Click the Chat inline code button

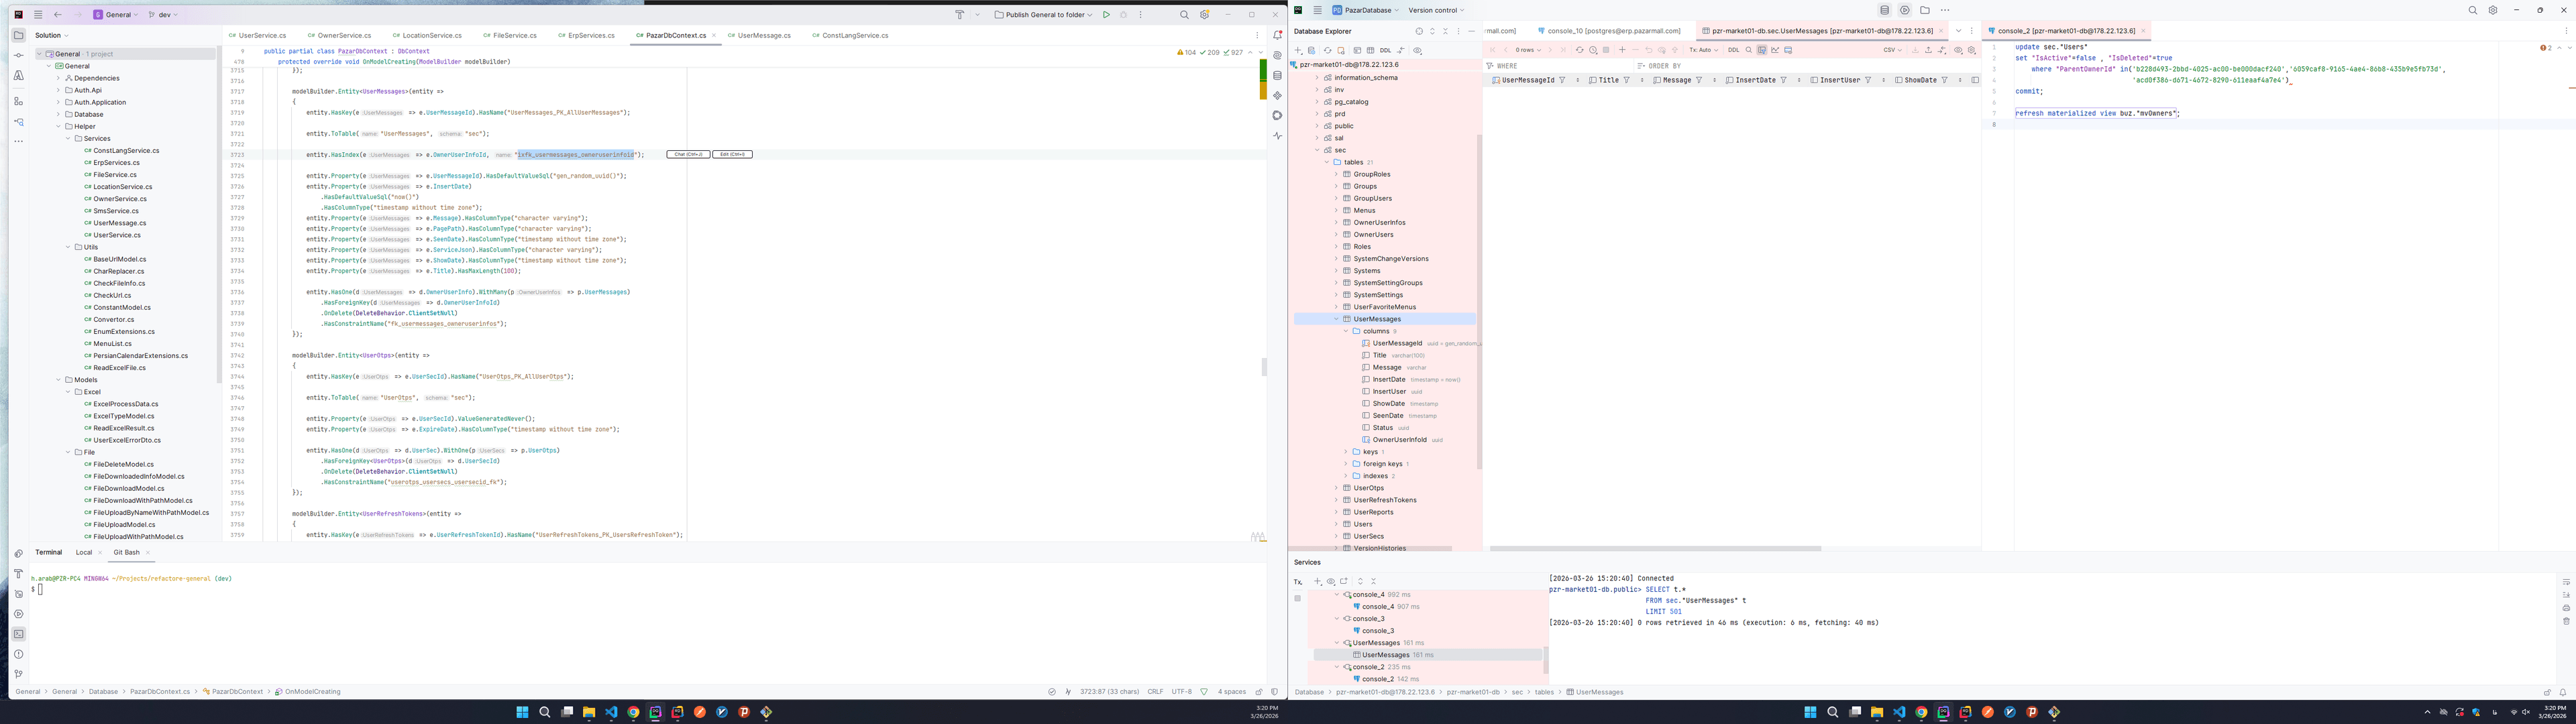[688, 154]
